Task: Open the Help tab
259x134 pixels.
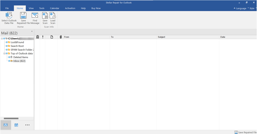Action: 83,8
